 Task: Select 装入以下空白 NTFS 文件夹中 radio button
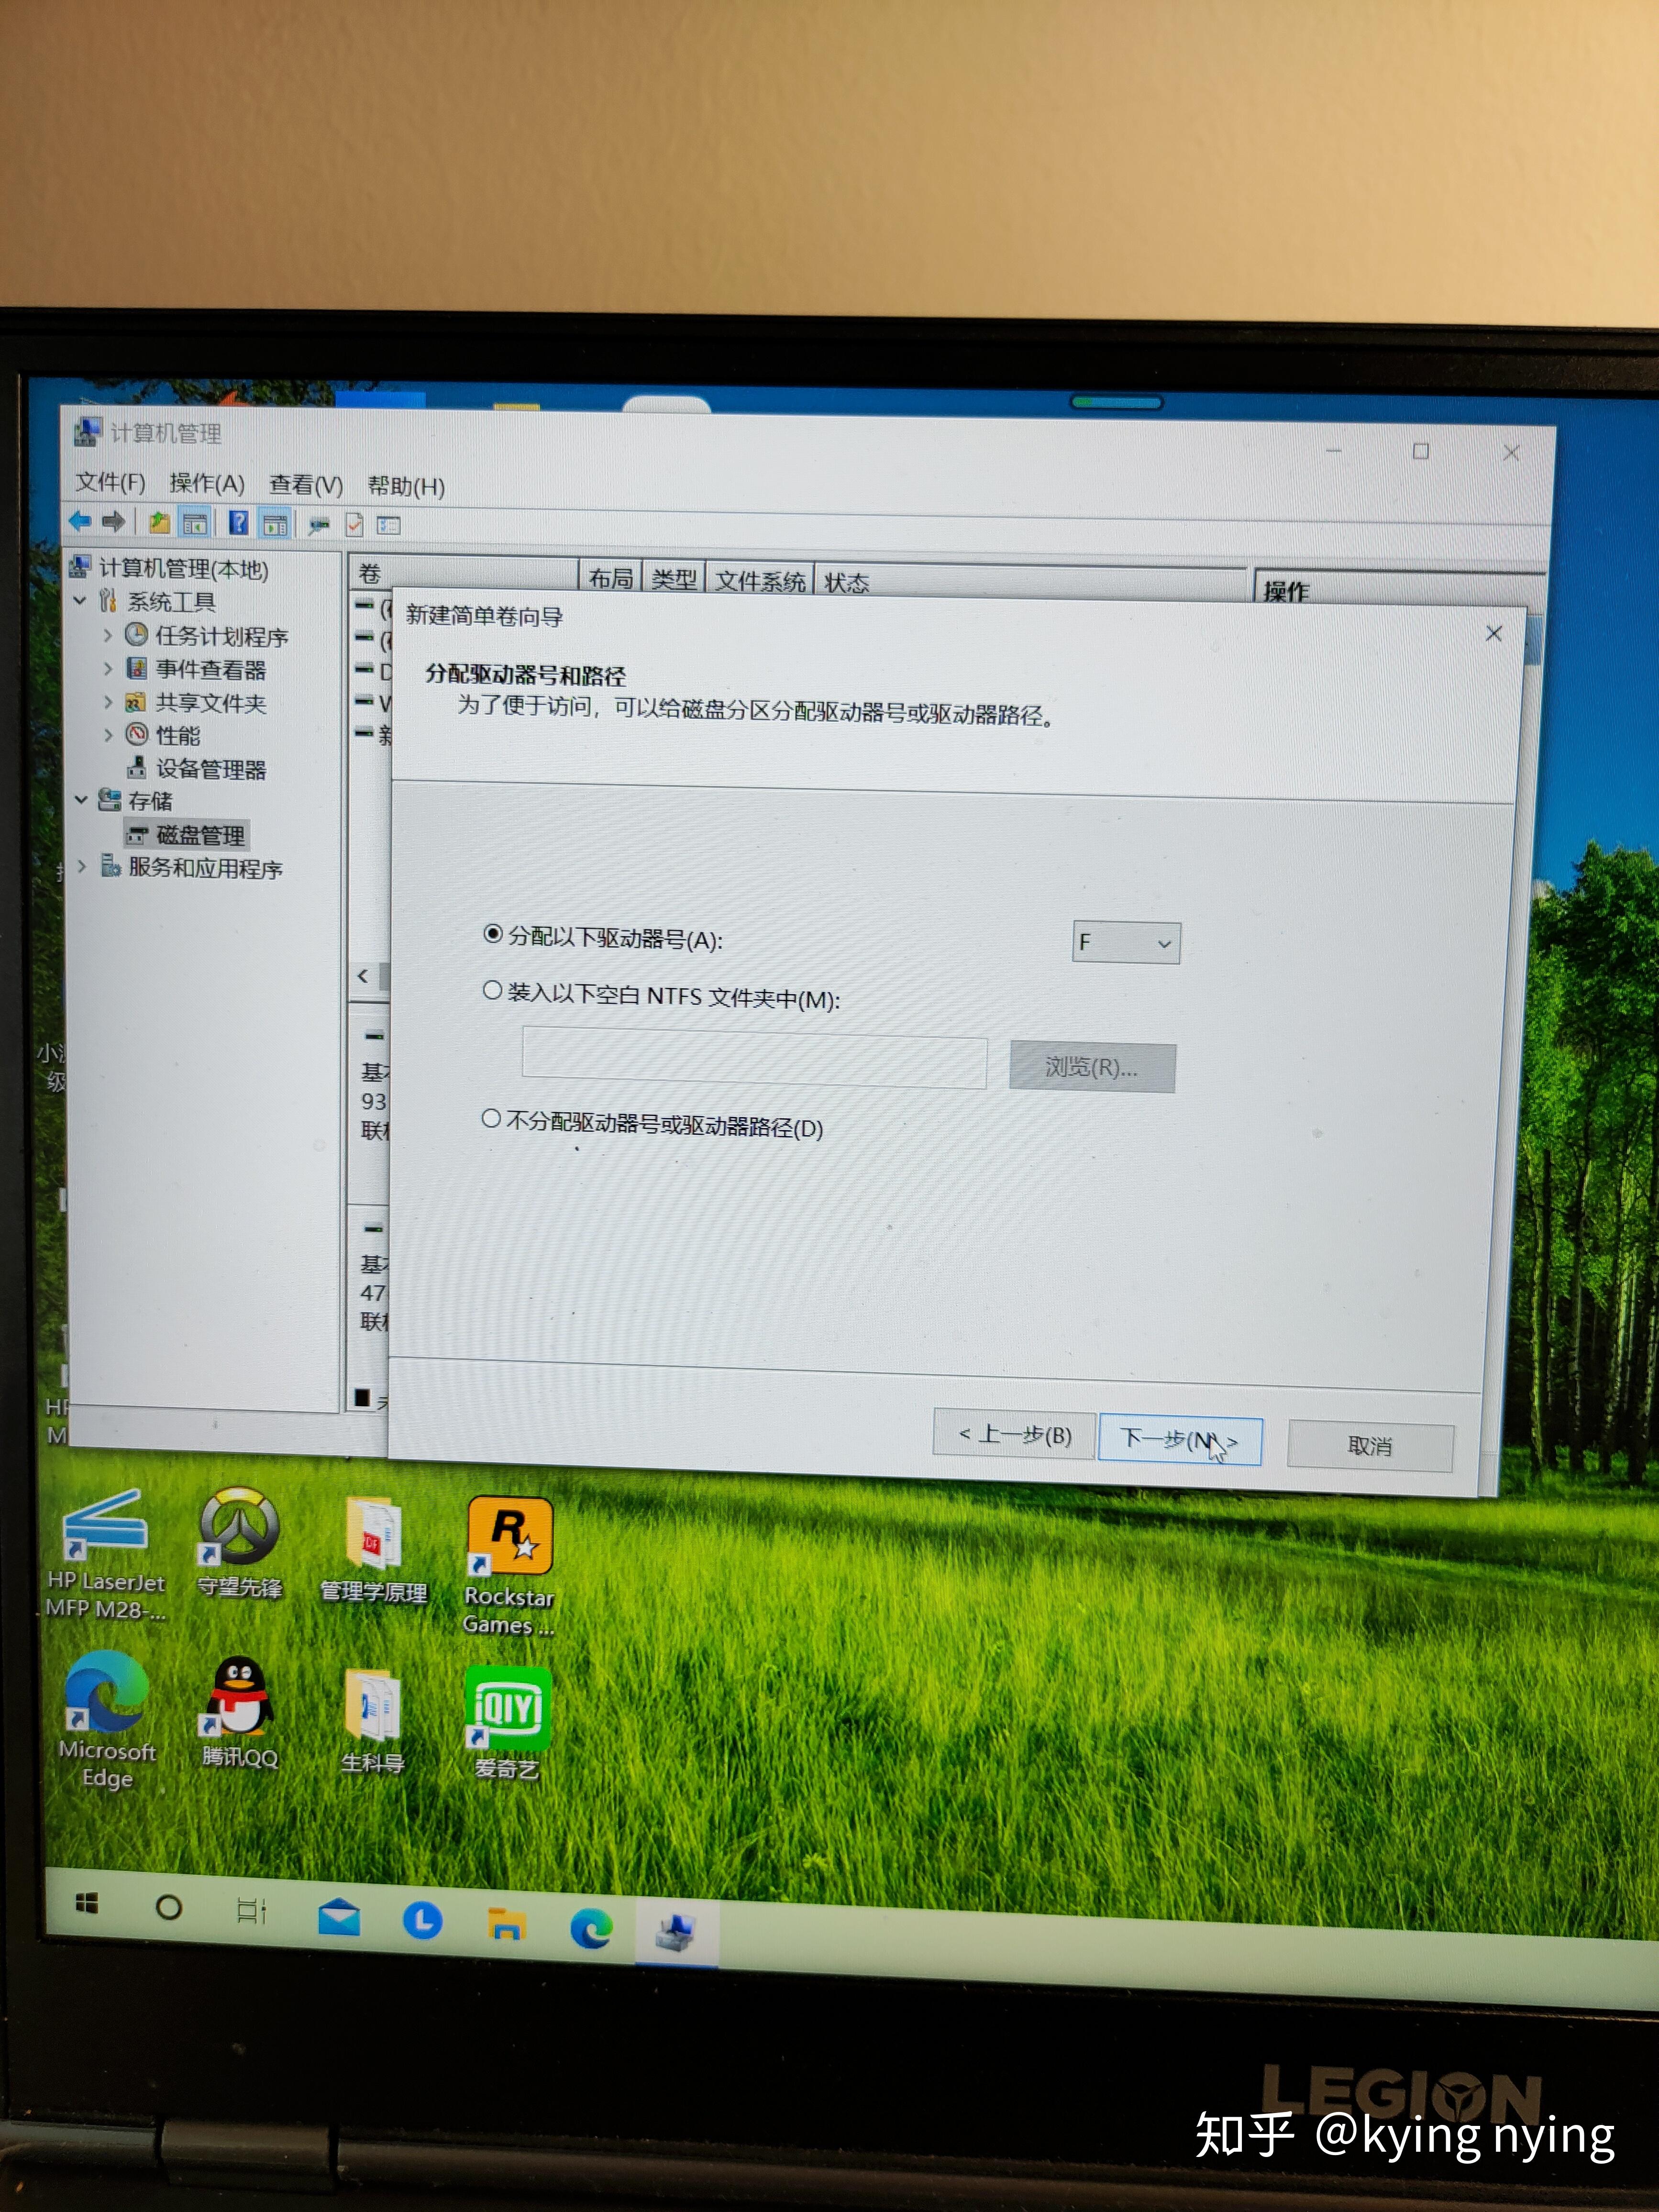[x=492, y=991]
